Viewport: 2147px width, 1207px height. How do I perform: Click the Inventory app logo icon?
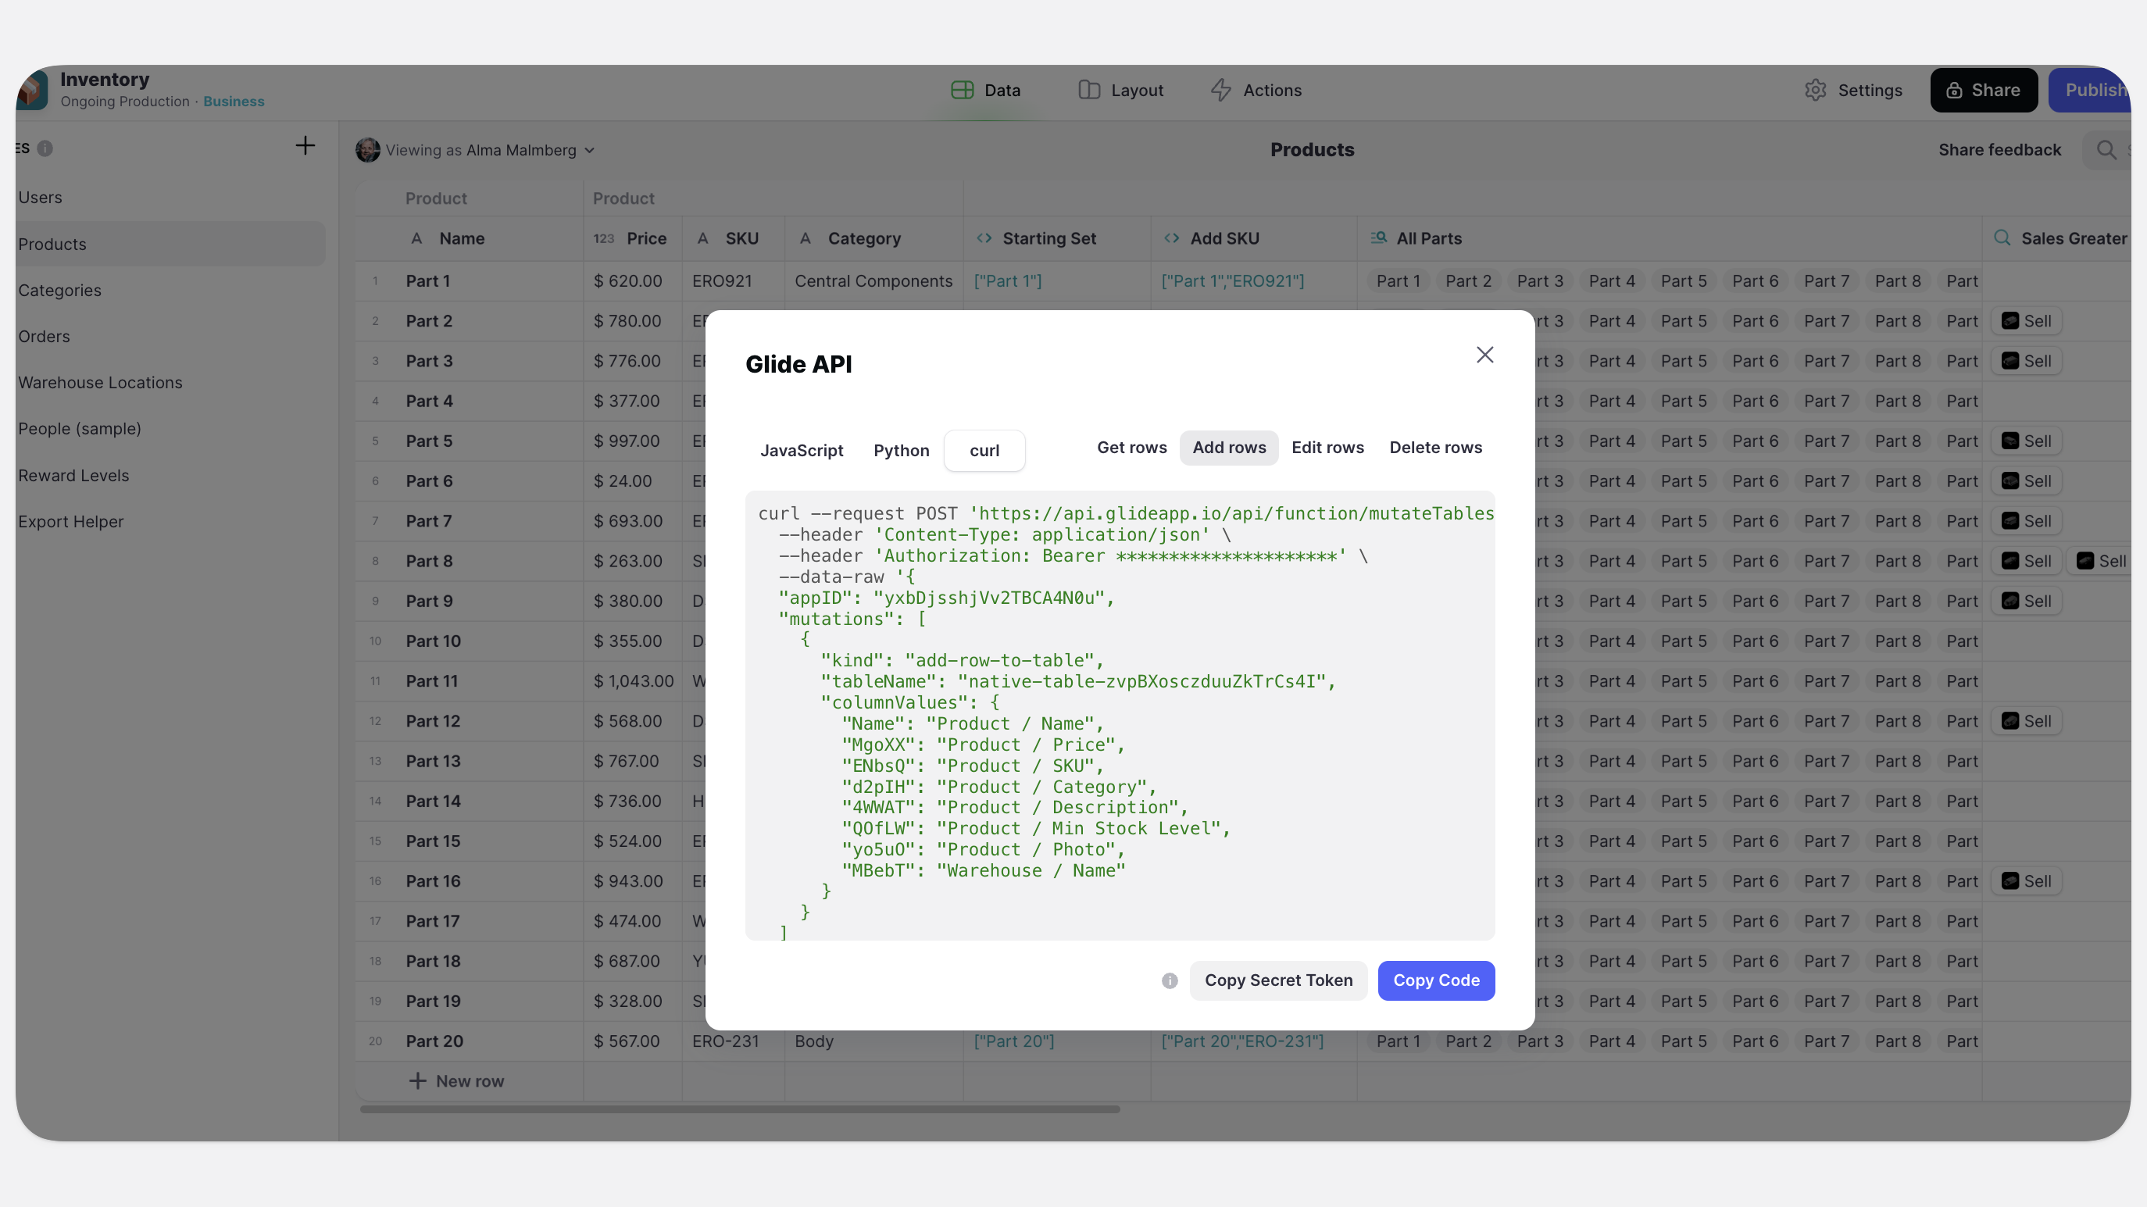coord(34,90)
